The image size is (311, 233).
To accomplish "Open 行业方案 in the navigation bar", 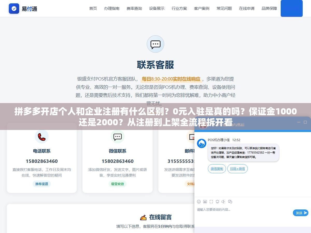I will point(179,9).
